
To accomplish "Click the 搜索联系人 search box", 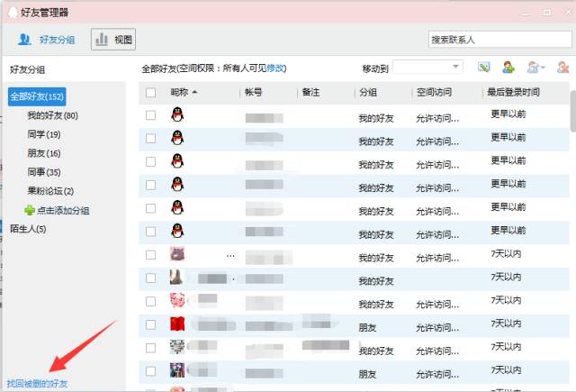I will coord(499,40).
